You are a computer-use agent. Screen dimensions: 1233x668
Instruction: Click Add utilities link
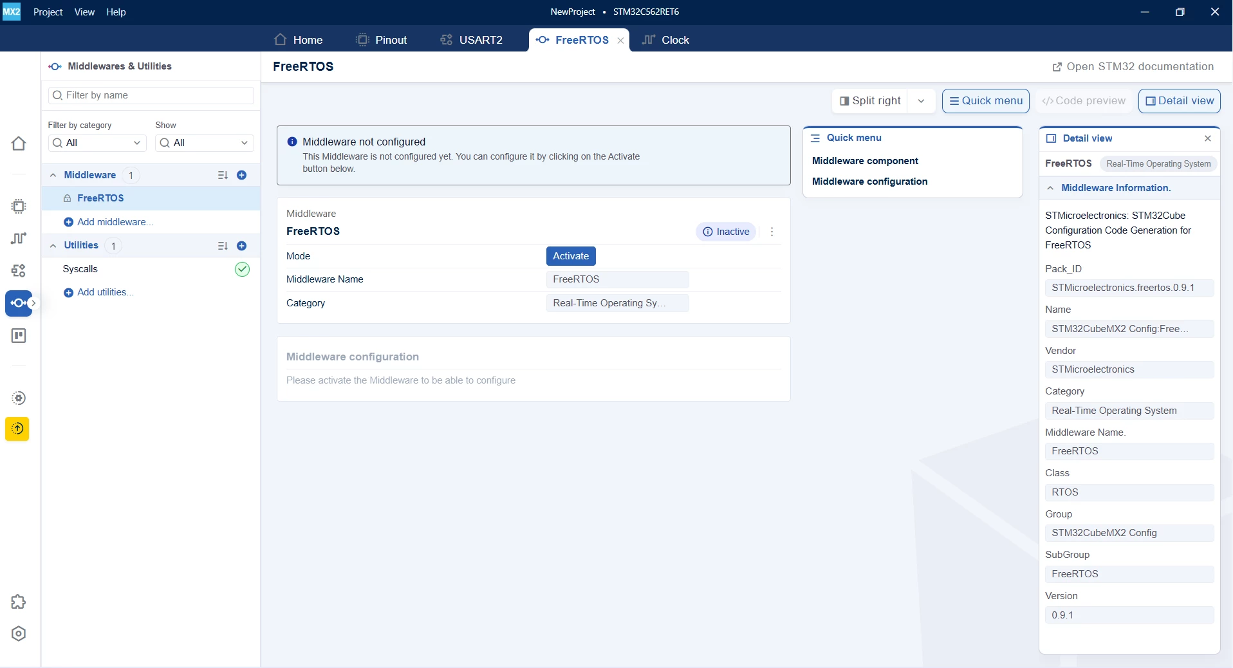(99, 292)
